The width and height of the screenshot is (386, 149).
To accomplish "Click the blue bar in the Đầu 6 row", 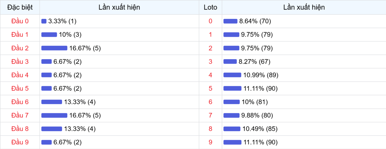I will click(x=51, y=102).
